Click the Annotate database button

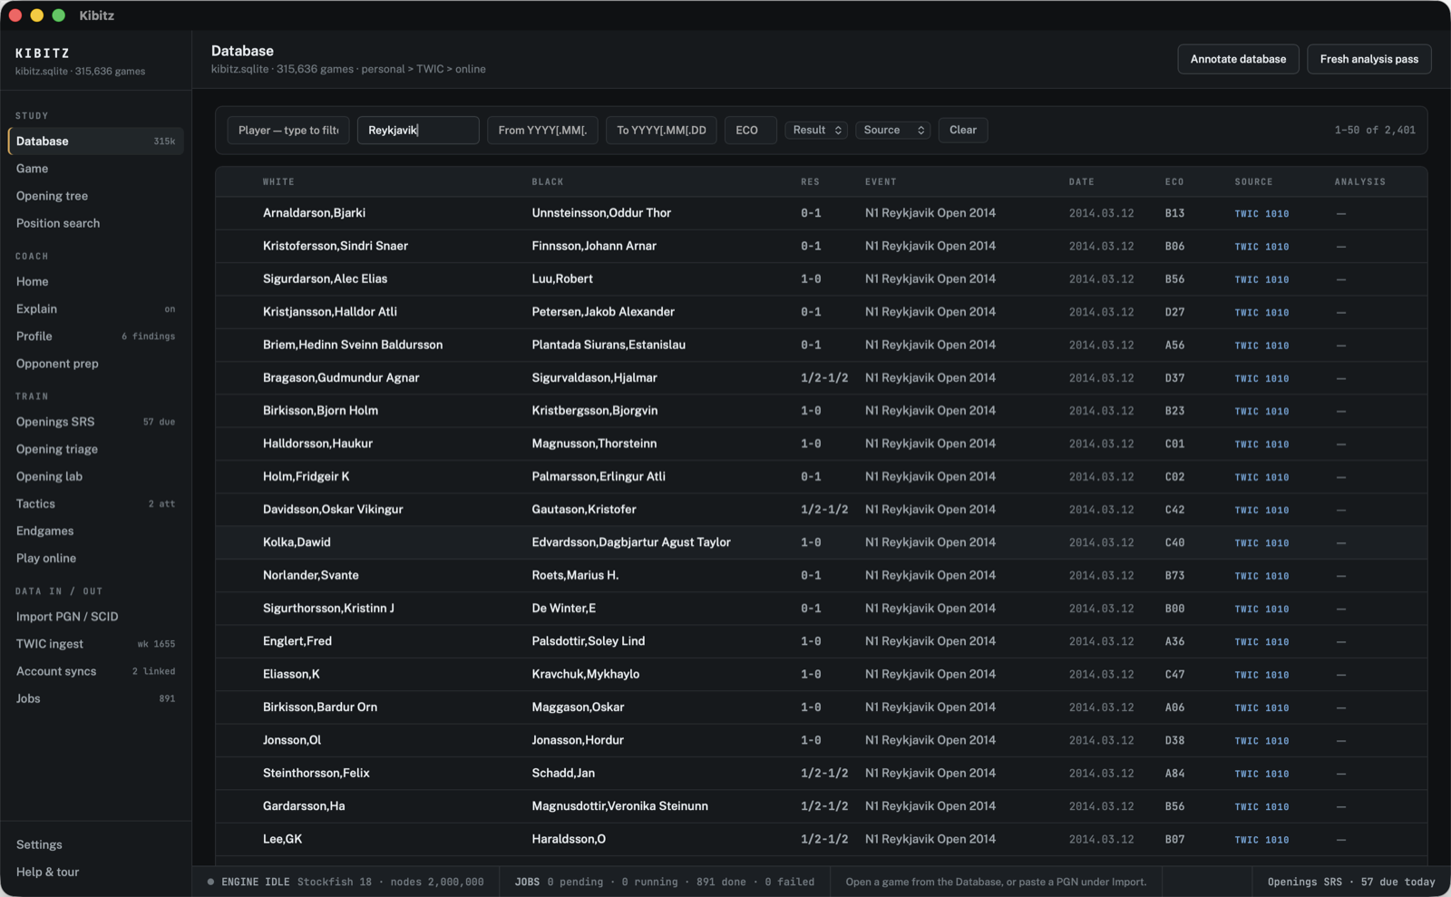tap(1238, 59)
